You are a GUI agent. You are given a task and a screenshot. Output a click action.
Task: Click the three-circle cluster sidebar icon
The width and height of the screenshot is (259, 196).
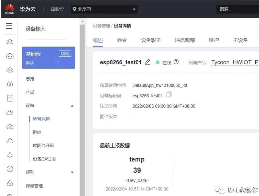pyautogui.click(x=10, y=183)
